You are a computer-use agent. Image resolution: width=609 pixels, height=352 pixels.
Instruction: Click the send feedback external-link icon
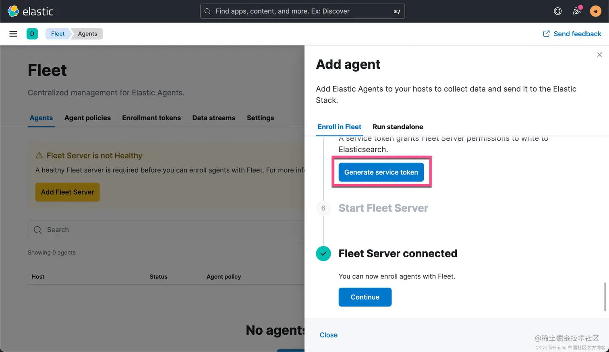tap(546, 34)
